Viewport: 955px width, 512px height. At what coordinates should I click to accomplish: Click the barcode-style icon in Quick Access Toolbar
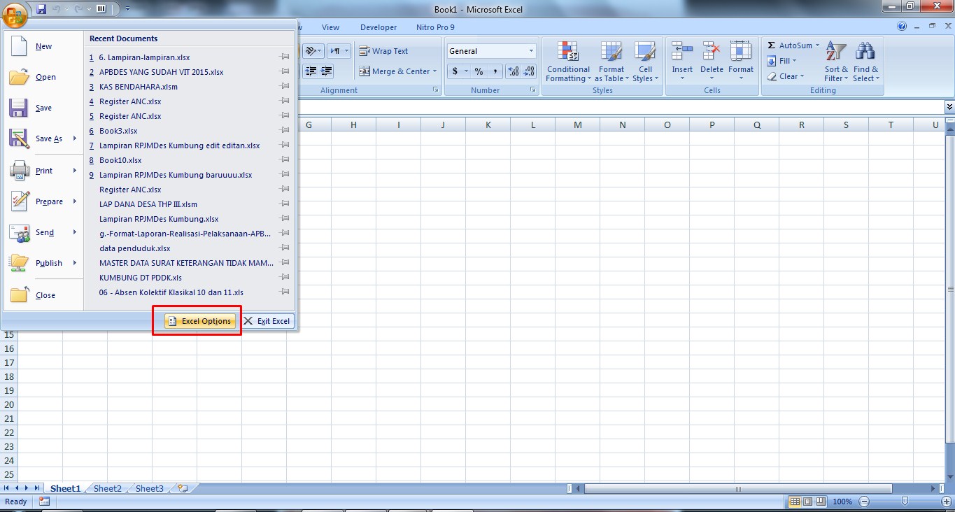[x=101, y=9]
